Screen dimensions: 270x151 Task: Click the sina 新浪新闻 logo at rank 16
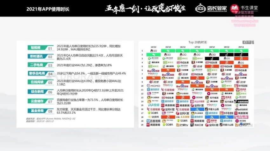pos(241,109)
